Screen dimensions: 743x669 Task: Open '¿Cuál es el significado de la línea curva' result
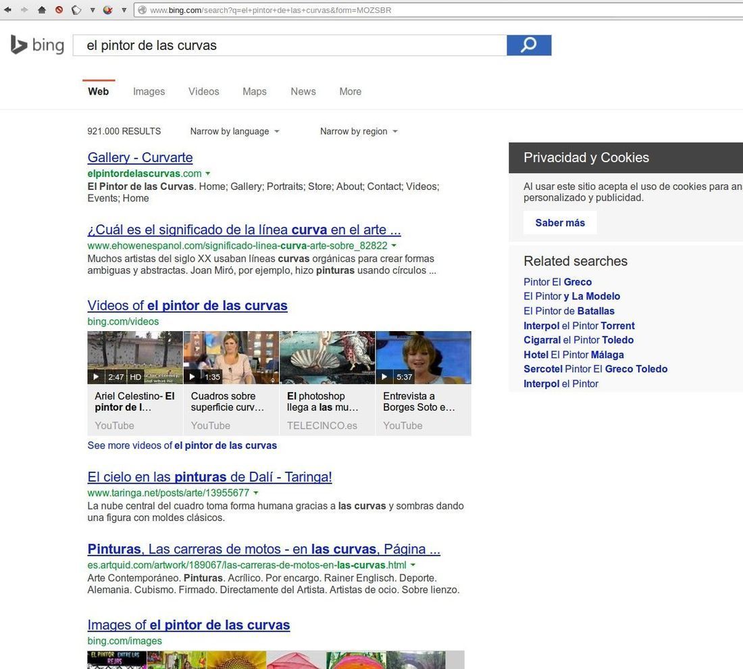(244, 230)
